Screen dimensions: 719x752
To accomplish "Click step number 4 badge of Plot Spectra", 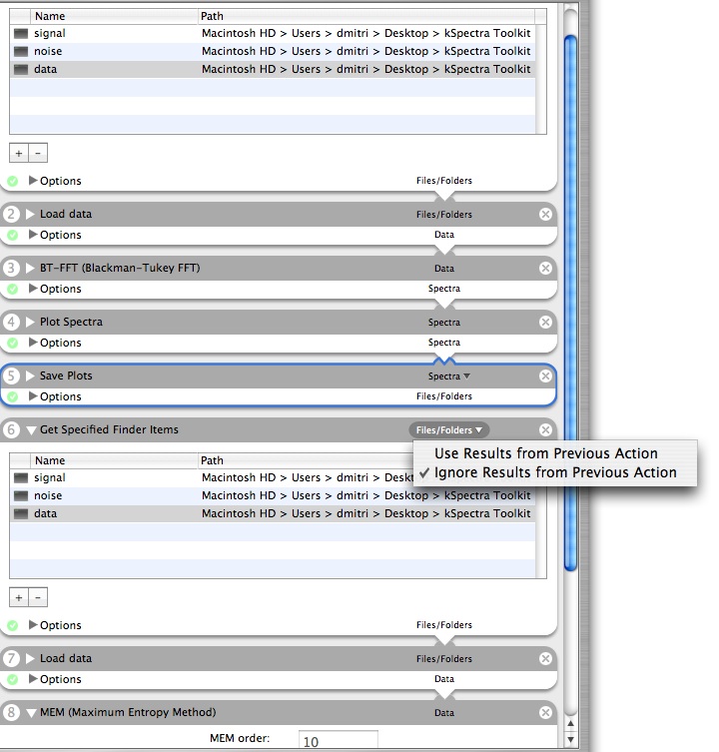I will (11, 322).
